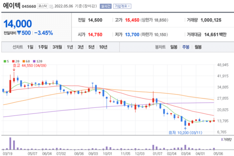This screenshot has height=156, width=234.
Task: Select the 3개월 line chart tab
Action: (57, 47)
